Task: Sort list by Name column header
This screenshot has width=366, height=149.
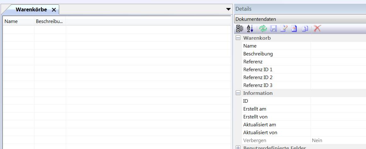Action: point(18,21)
